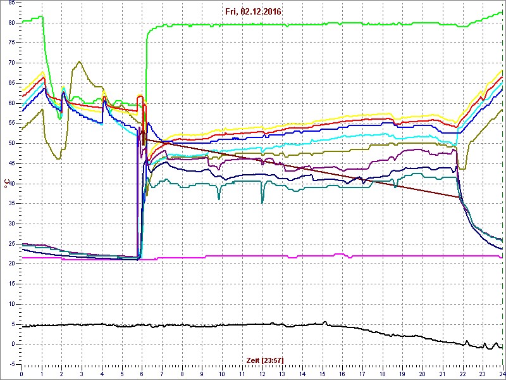Click the black curve near the bottom
The width and height of the screenshot is (506, 380).
pyautogui.click(x=190, y=326)
